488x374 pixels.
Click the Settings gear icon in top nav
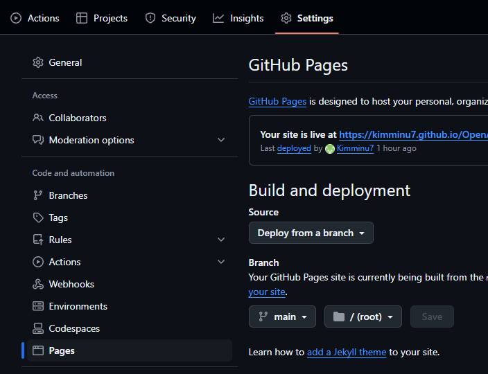click(286, 18)
